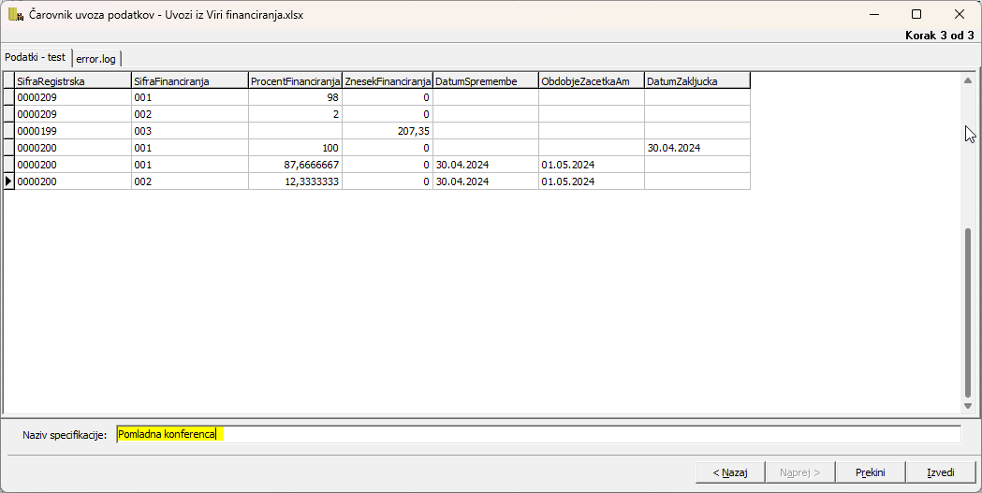Select cell with value 207,35
The width and height of the screenshot is (982, 493).
coord(387,131)
